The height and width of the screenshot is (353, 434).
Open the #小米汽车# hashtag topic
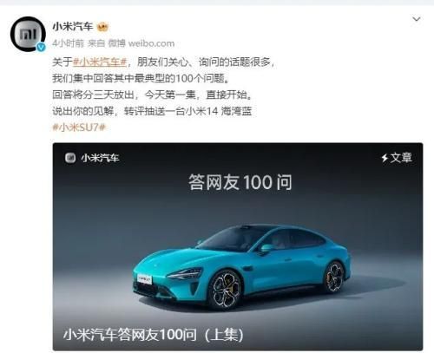(100, 62)
